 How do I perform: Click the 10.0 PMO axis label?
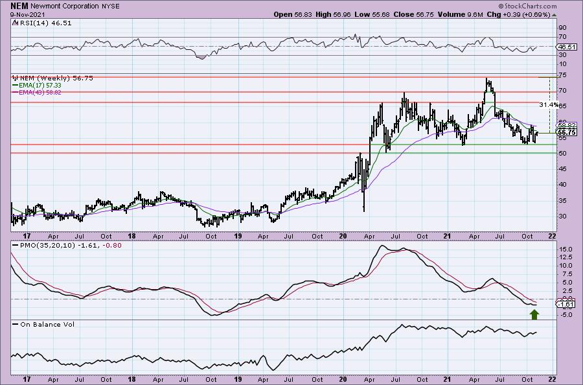coord(565,266)
